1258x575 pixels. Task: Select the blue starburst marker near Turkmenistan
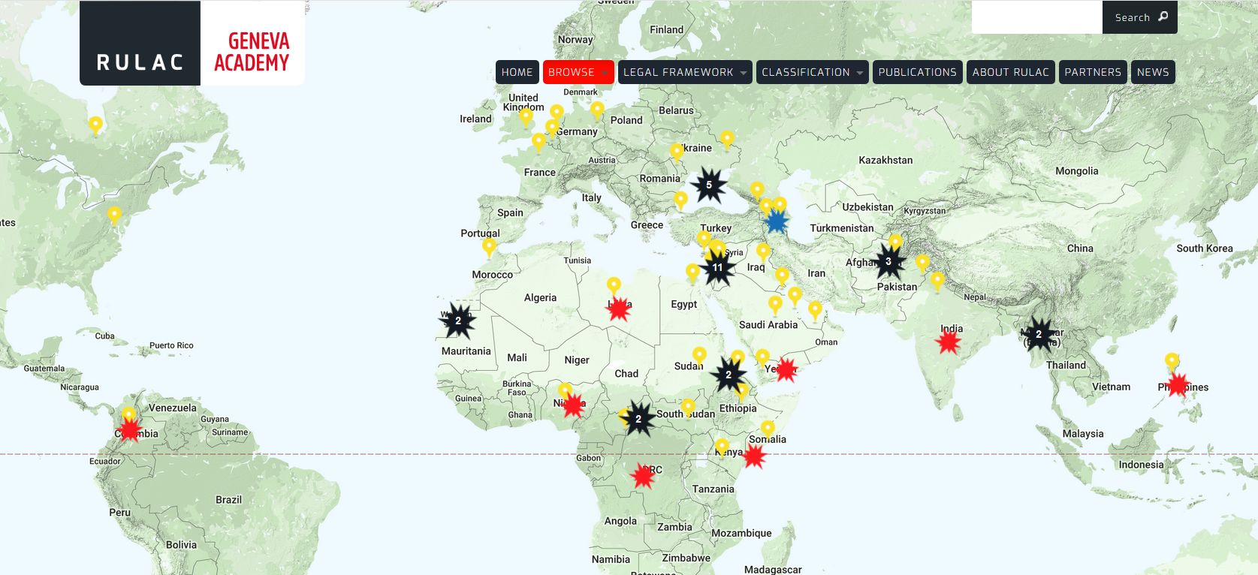pos(776,222)
